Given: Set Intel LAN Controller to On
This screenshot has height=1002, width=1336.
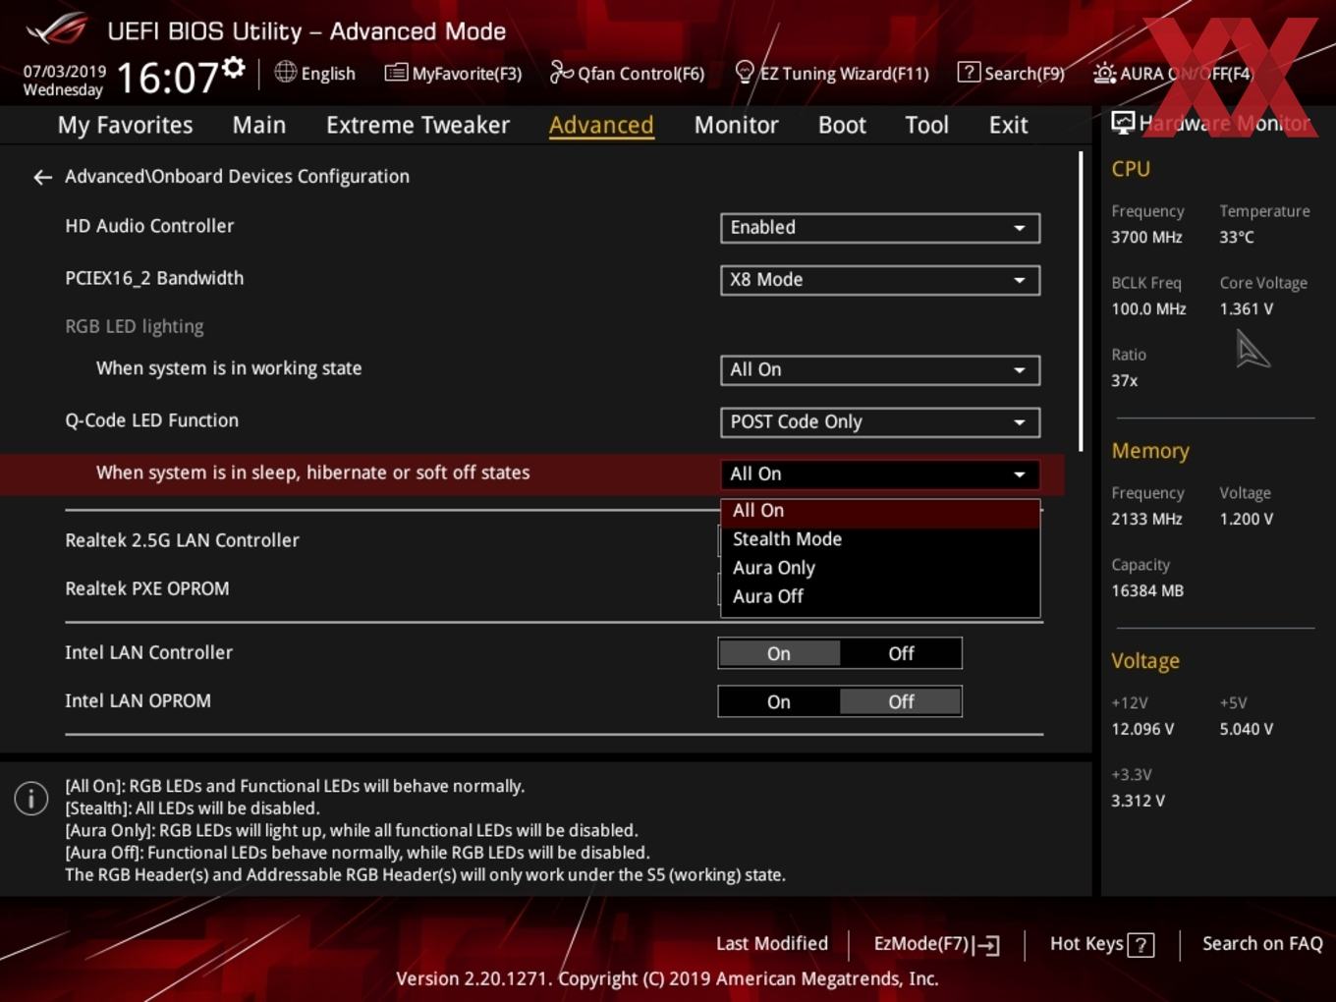Looking at the screenshot, I should pyautogui.click(x=779, y=653).
